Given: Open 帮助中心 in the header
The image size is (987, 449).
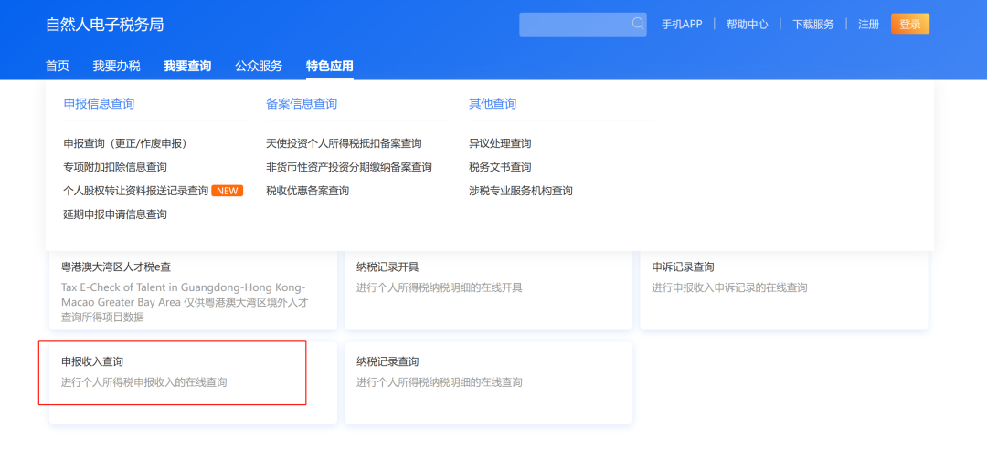Looking at the screenshot, I should (748, 25).
